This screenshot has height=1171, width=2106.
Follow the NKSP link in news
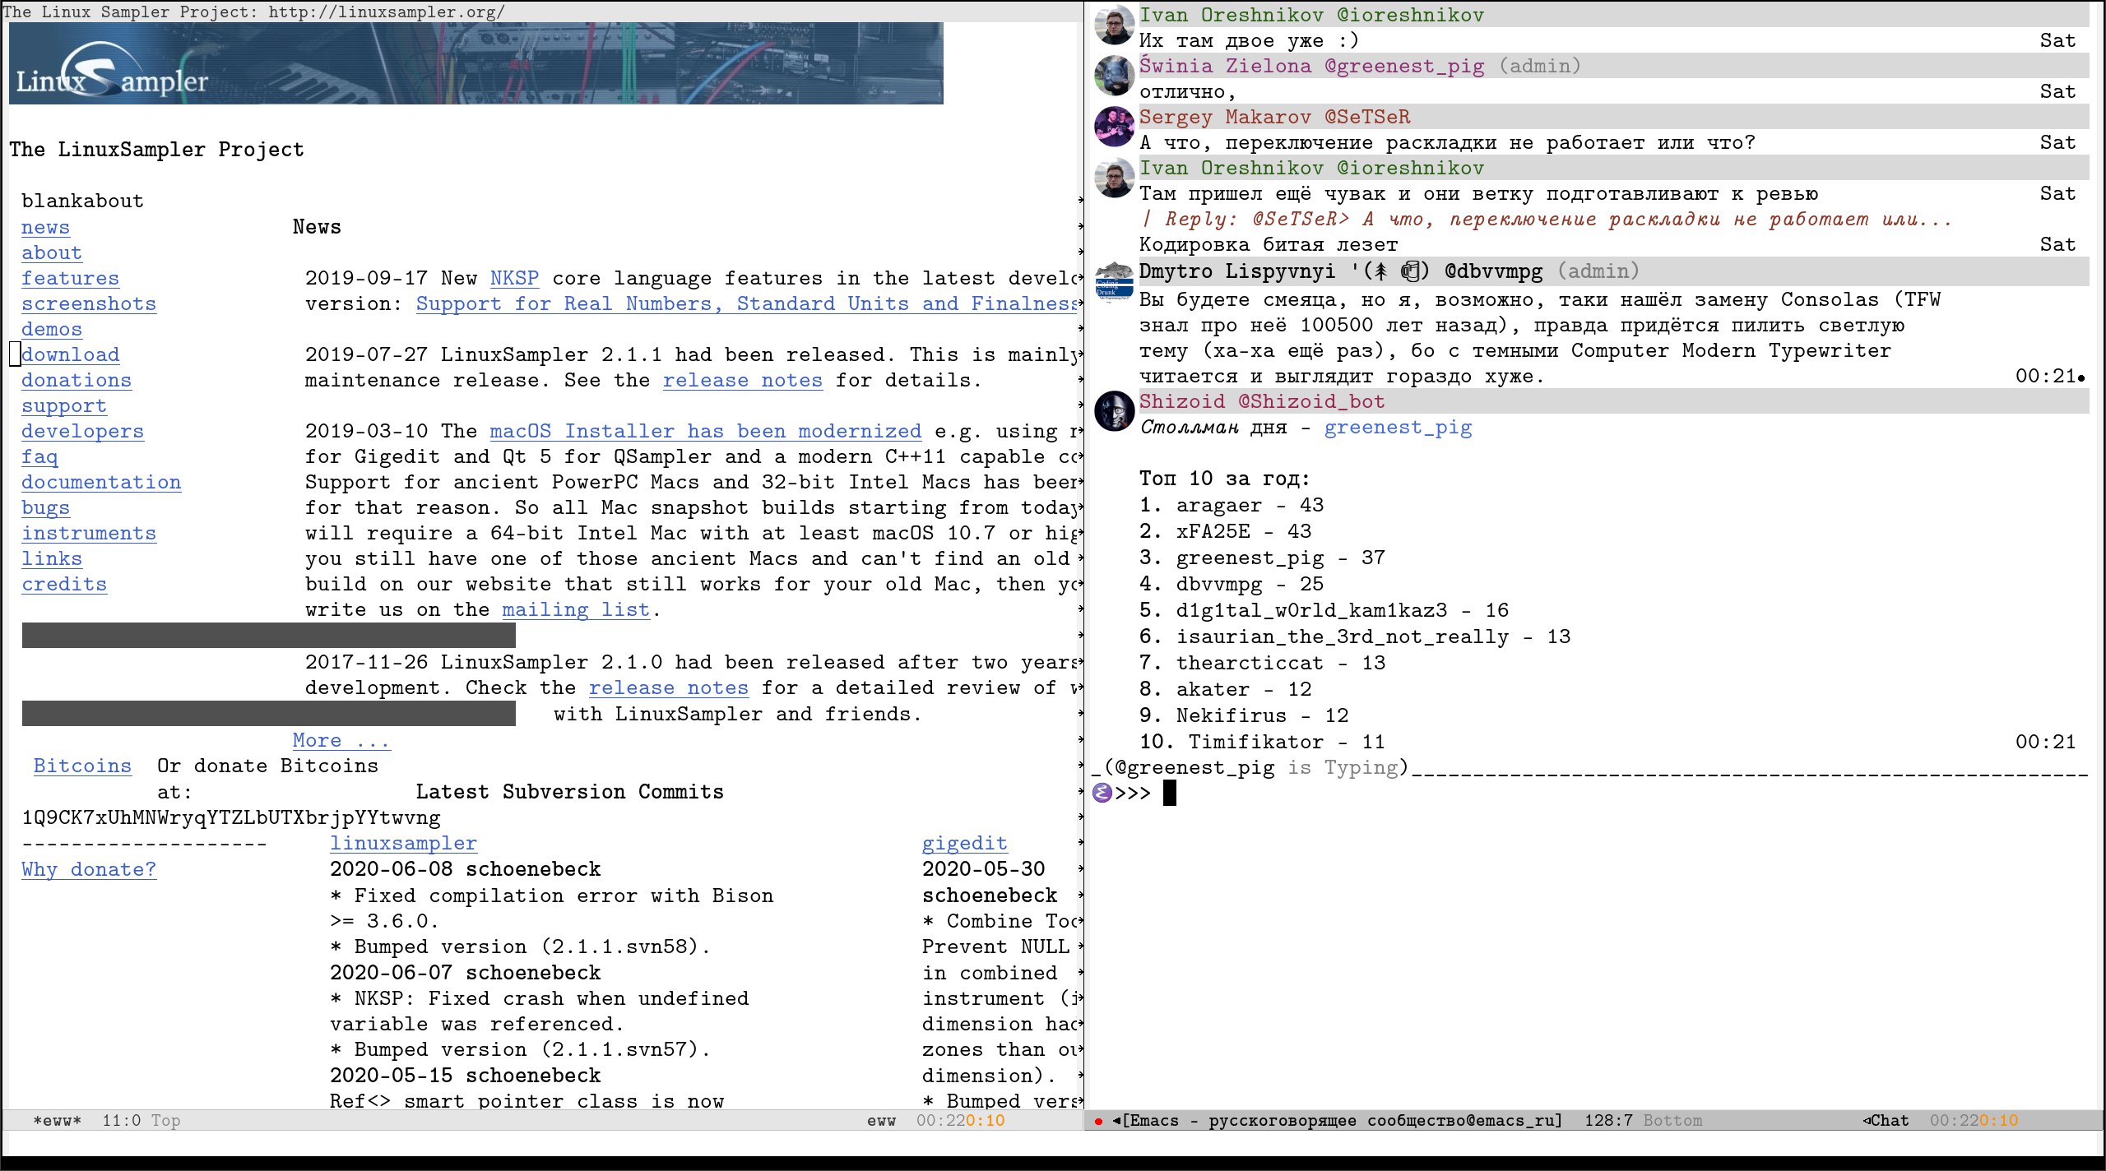pos(514,278)
